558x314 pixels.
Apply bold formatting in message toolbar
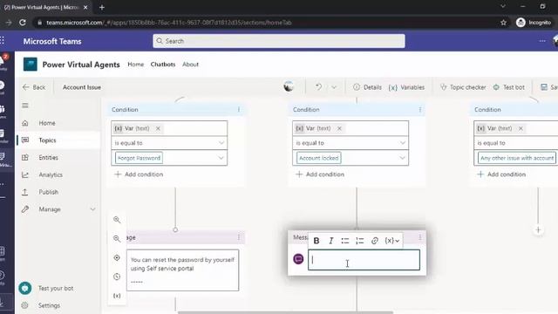tap(316, 241)
